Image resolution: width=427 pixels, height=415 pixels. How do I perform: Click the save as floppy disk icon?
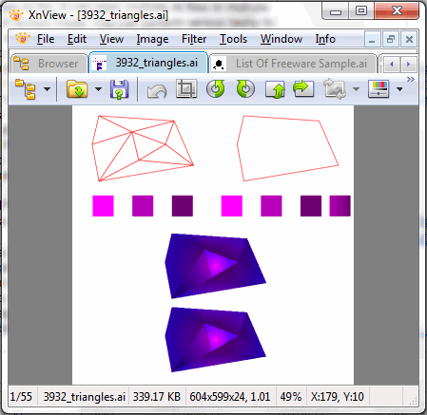pyautogui.click(x=120, y=89)
